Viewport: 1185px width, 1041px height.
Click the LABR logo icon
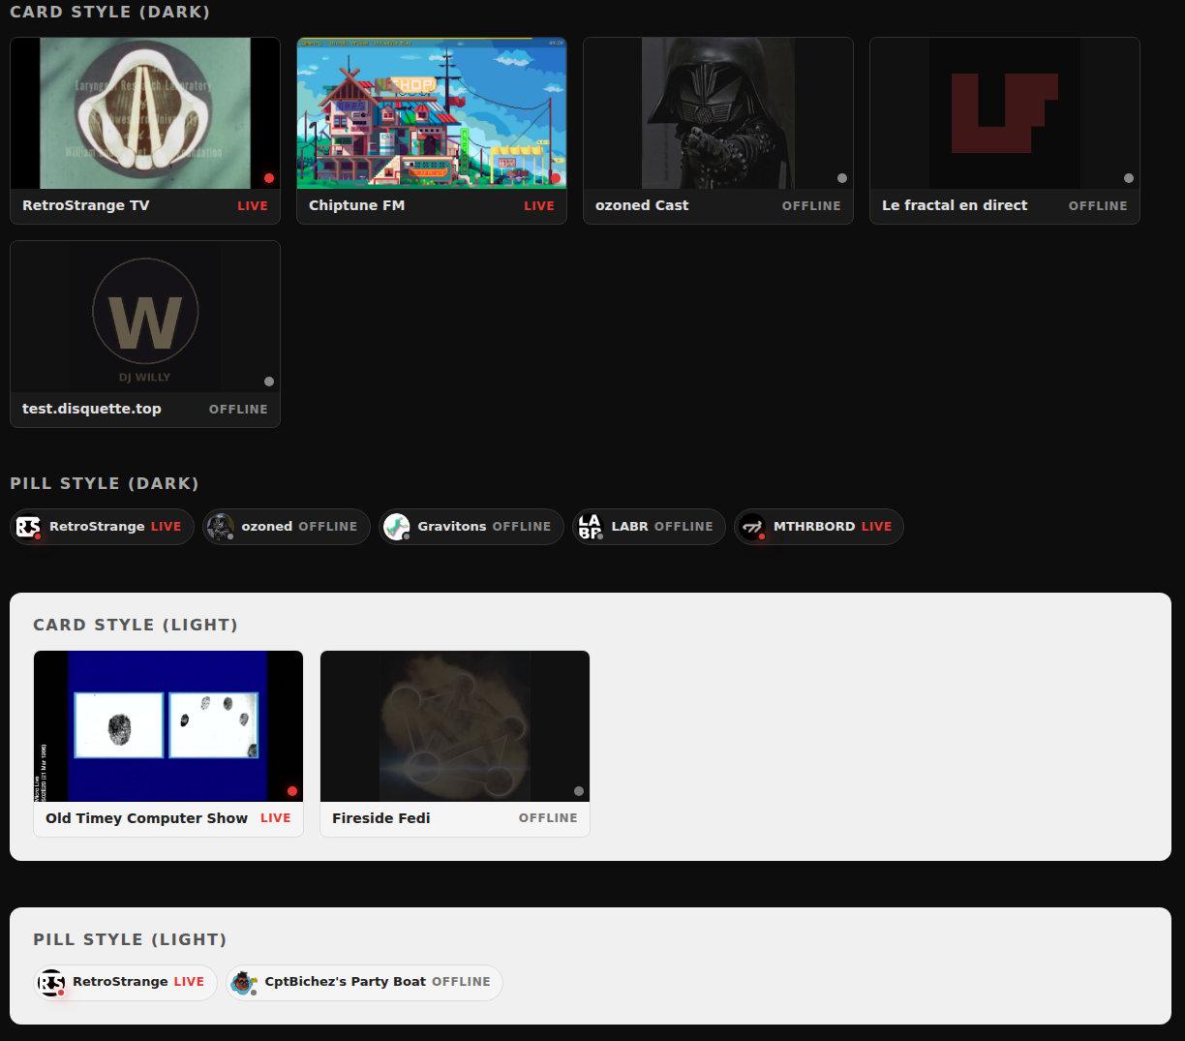[590, 527]
